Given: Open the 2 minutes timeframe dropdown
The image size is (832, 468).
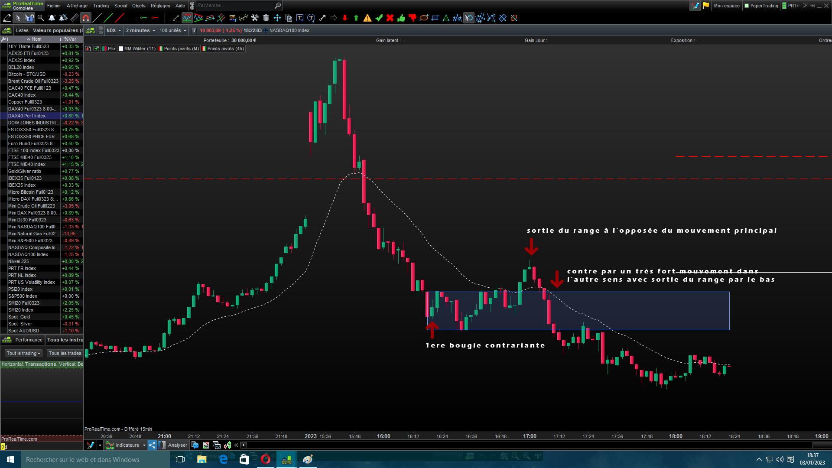Looking at the screenshot, I should pos(140,30).
